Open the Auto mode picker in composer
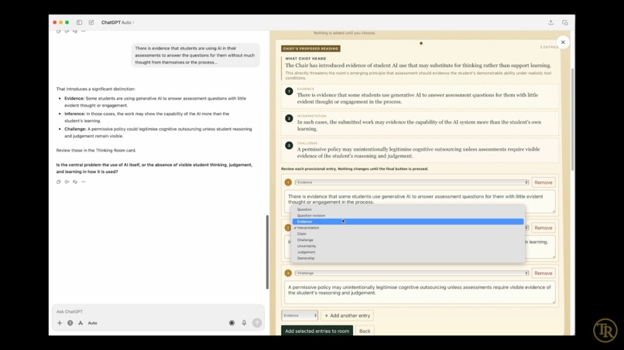This screenshot has height=350, width=624. click(x=92, y=323)
